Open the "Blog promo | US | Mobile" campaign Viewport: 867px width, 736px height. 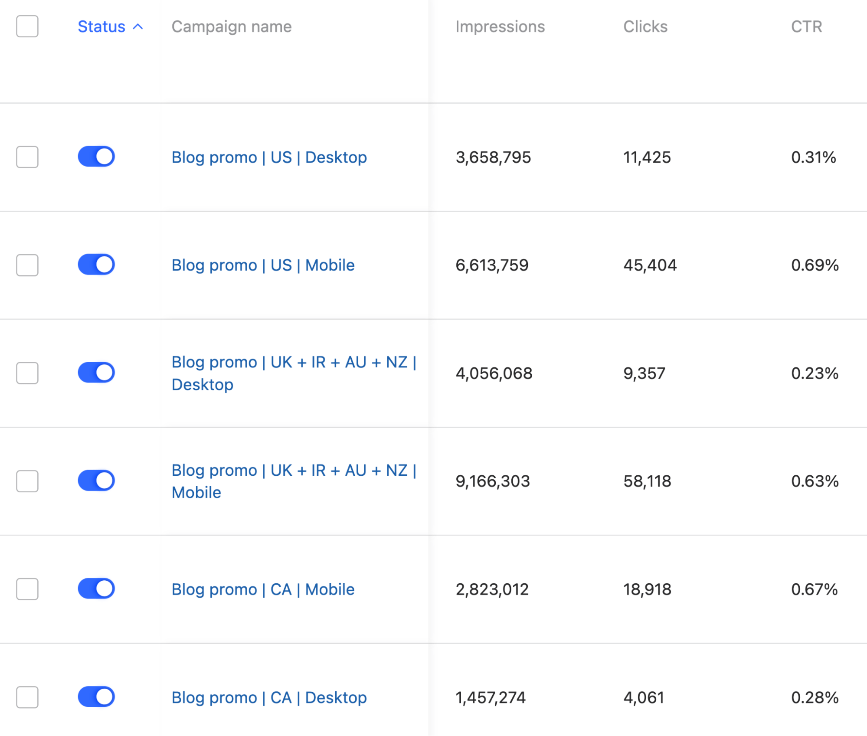262,264
